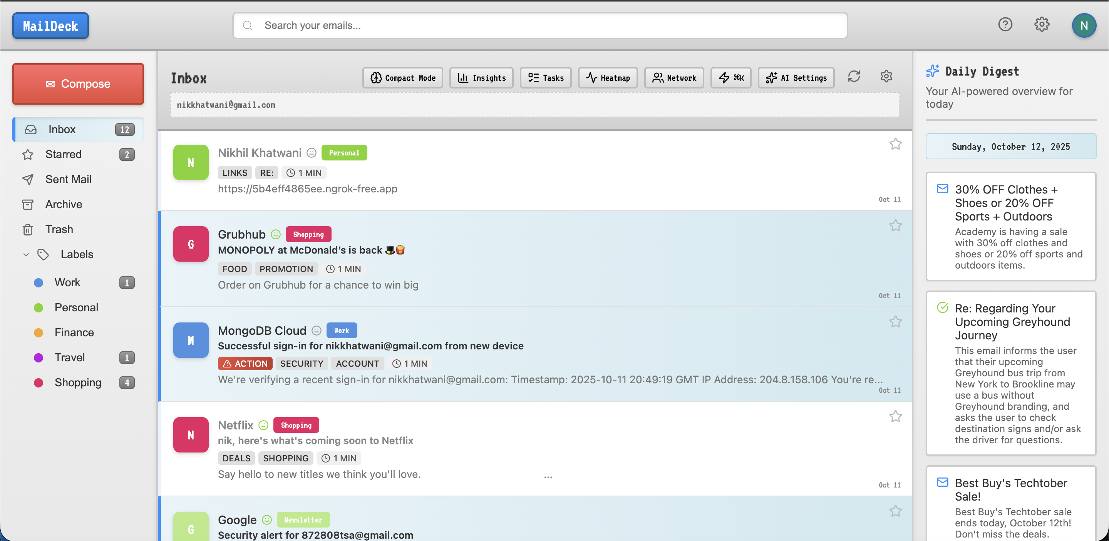Open global settings gear in header
Screen dimensions: 1109x541
pos(1041,25)
